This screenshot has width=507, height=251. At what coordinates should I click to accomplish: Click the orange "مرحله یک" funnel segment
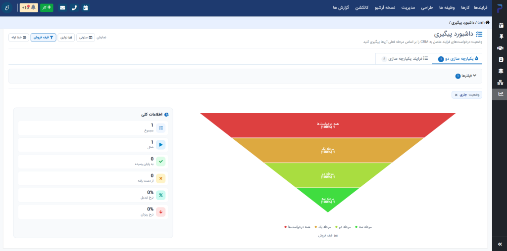328,150
